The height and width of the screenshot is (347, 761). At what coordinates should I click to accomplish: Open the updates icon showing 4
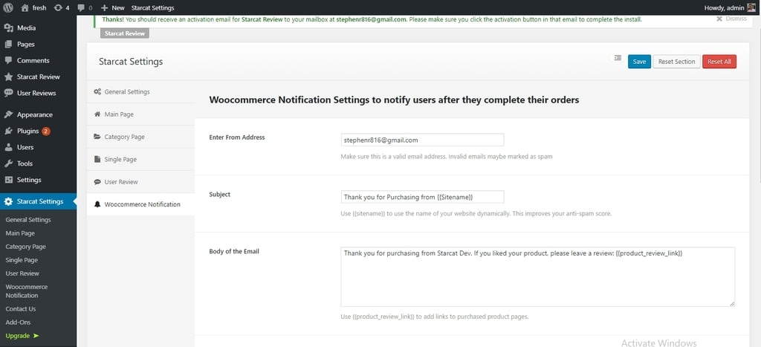tap(62, 7)
